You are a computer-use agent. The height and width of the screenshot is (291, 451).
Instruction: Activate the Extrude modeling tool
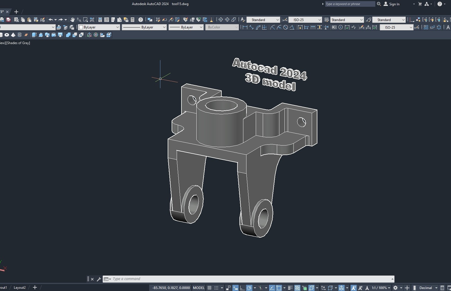coord(34,35)
